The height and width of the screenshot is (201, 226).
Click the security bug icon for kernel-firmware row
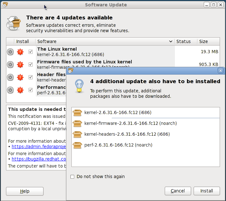click(x=20, y=64)
